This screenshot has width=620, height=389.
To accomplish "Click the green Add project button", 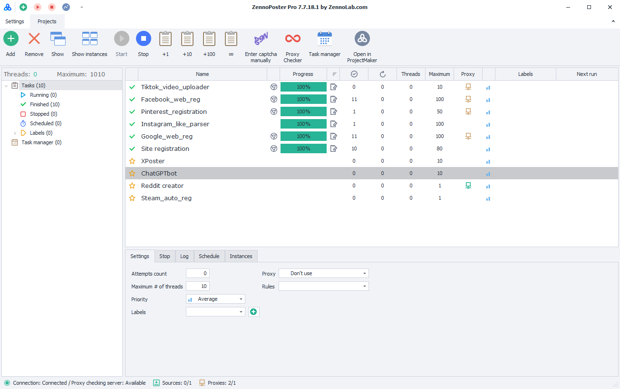I will tap(10, 39).
